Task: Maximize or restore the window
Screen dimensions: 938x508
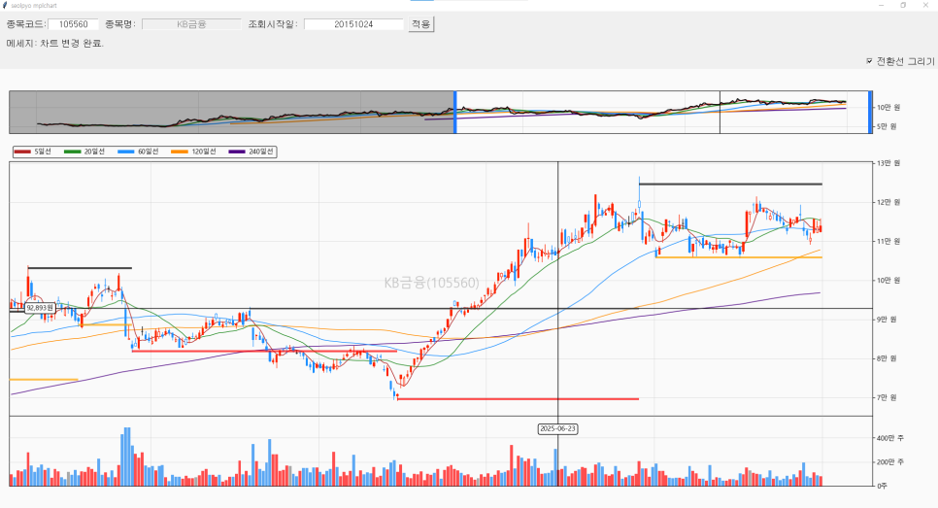Action: point(903,6)
